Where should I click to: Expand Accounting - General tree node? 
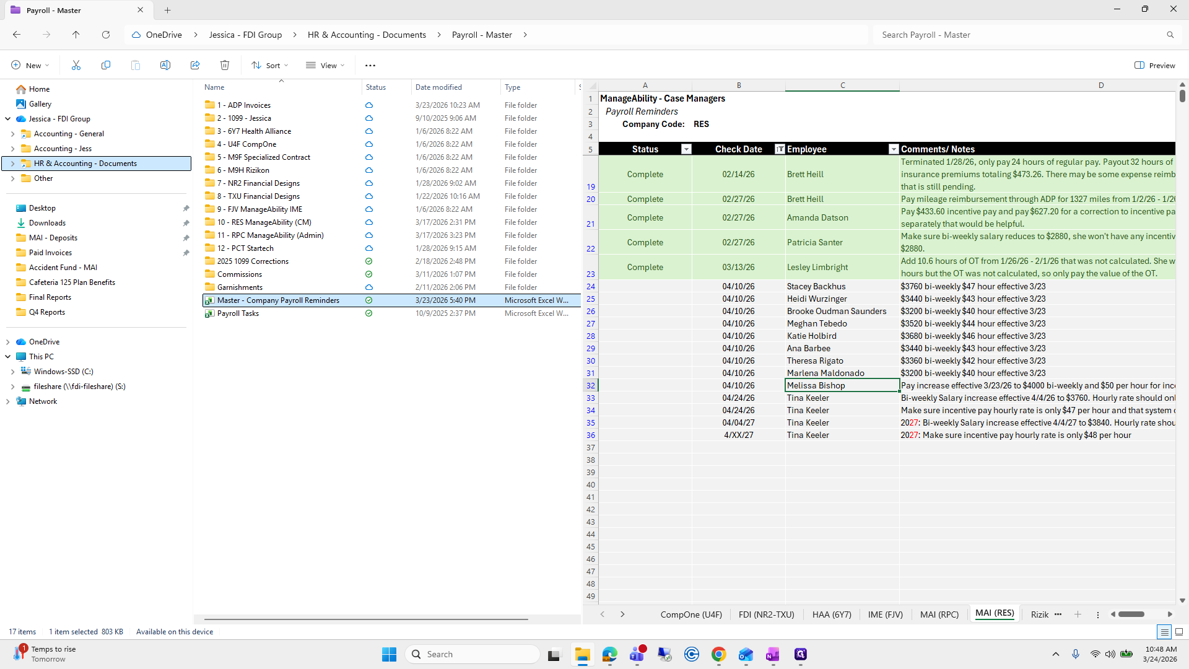click(13, 134)
